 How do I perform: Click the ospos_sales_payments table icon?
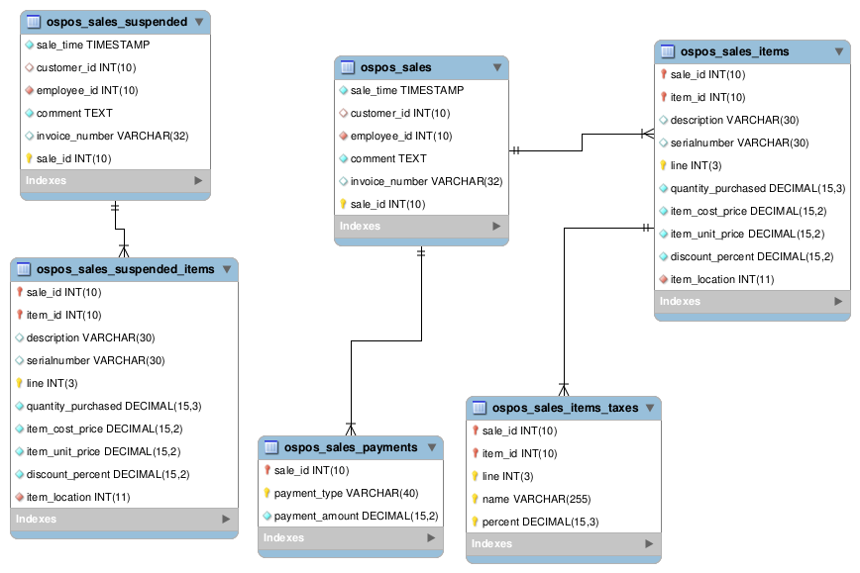(271, 447)
